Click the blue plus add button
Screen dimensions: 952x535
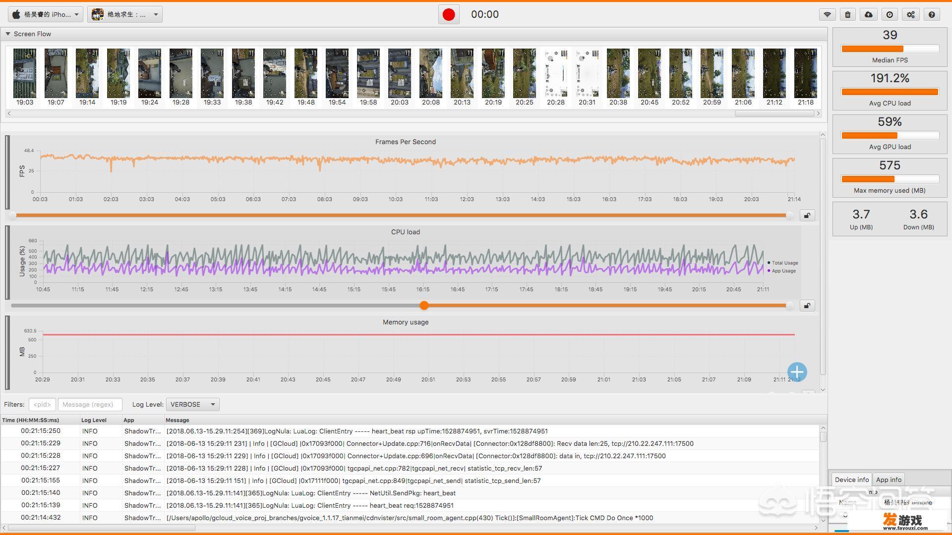[797, 372]
